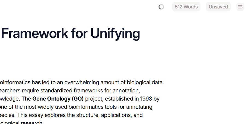Viewport: 246px width, 124px height.
Task: Click bold text 'Gene Ontology (GO)'
Action: point(58,99)
